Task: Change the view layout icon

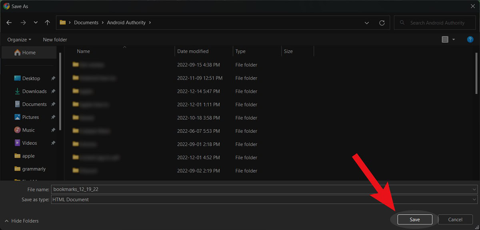Action: click(445, 39)
